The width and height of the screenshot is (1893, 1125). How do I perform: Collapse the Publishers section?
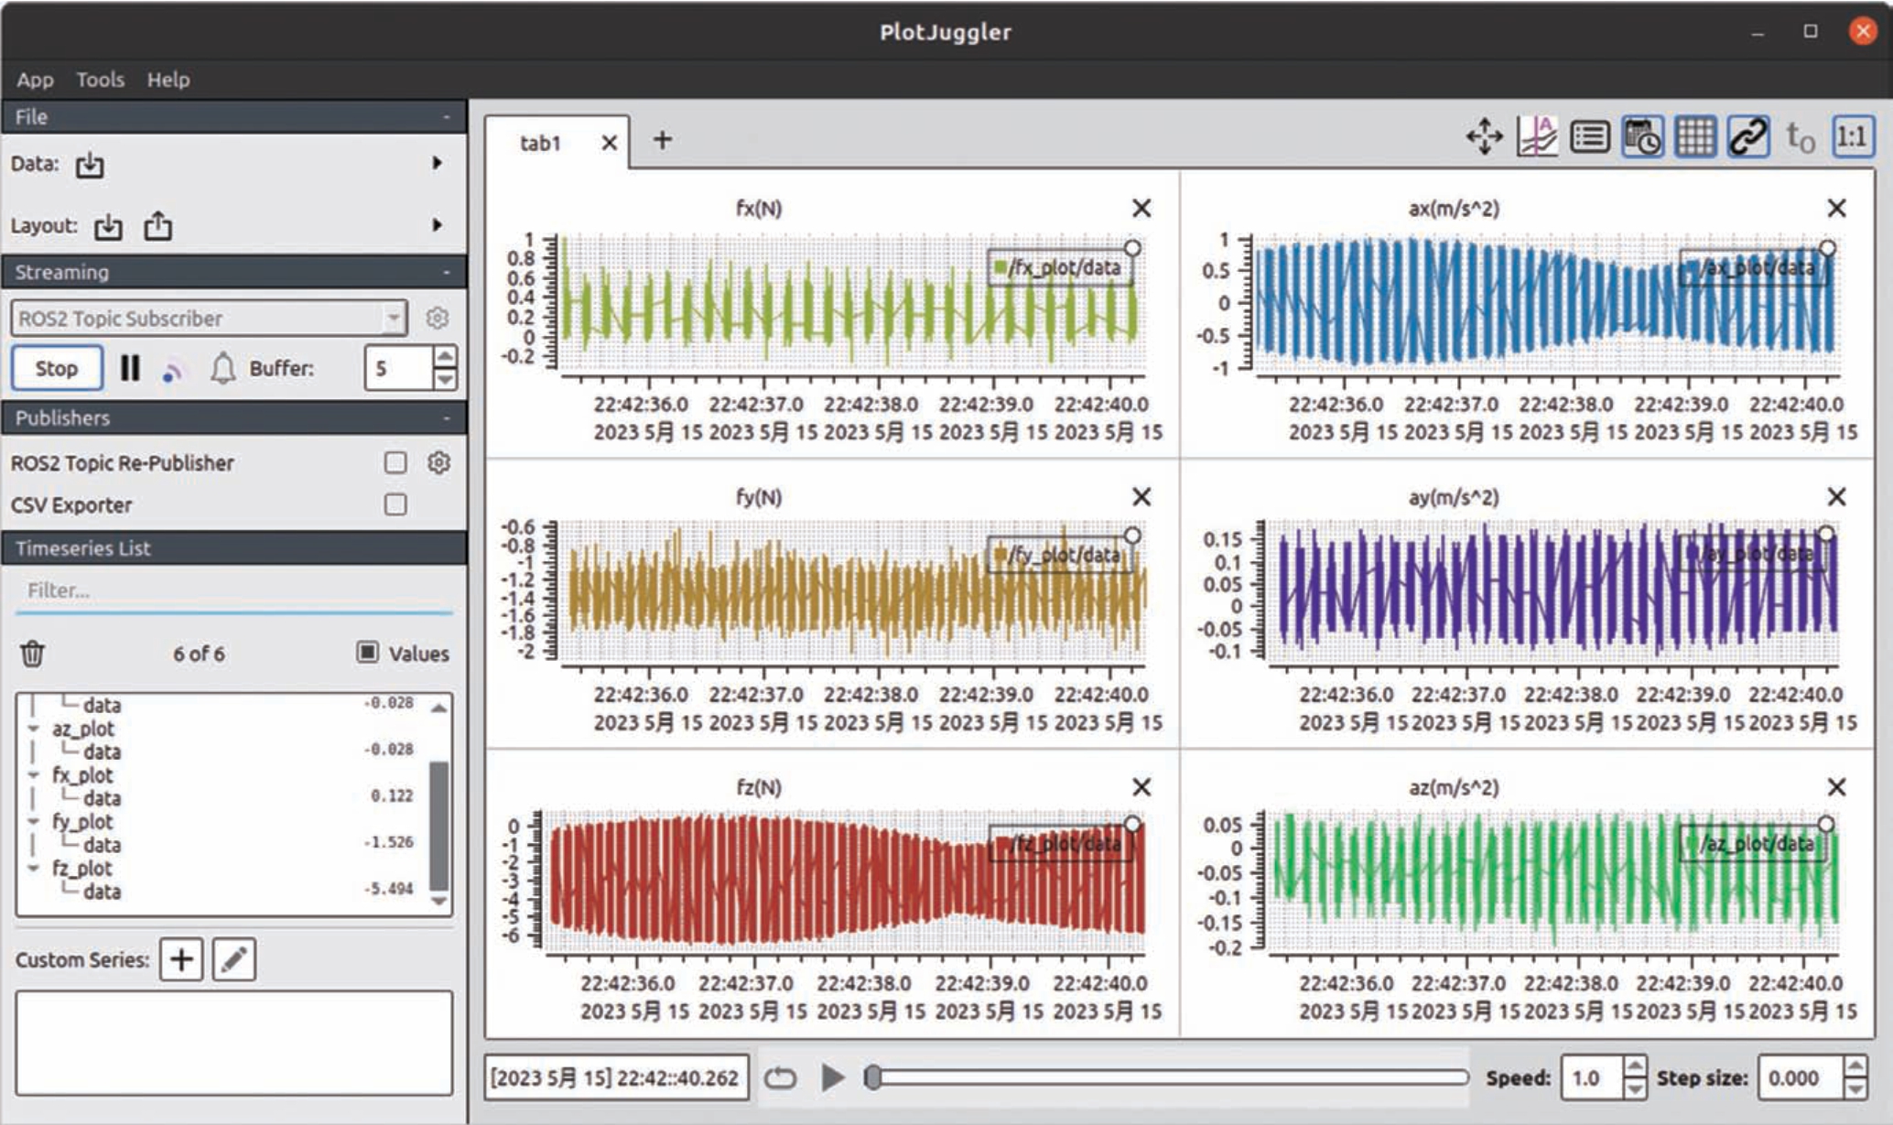(447, 418)
